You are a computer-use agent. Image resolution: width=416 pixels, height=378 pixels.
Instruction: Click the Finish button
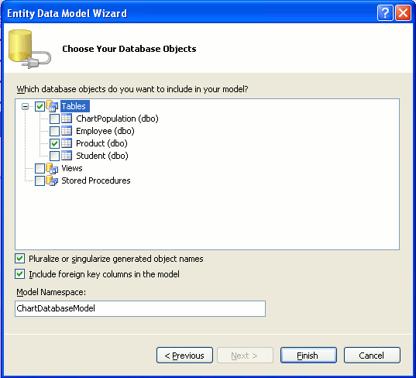(x=308, y=356)
